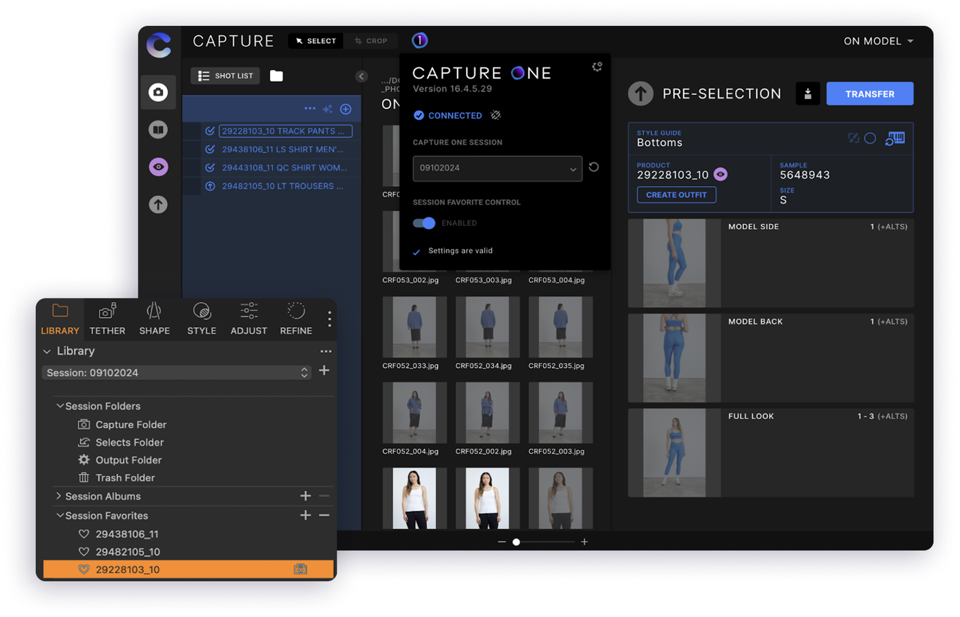Open the Session: 09102024 selector in Library
The width and height of the screenshot is (960, 617).
[x=177, y=373]
